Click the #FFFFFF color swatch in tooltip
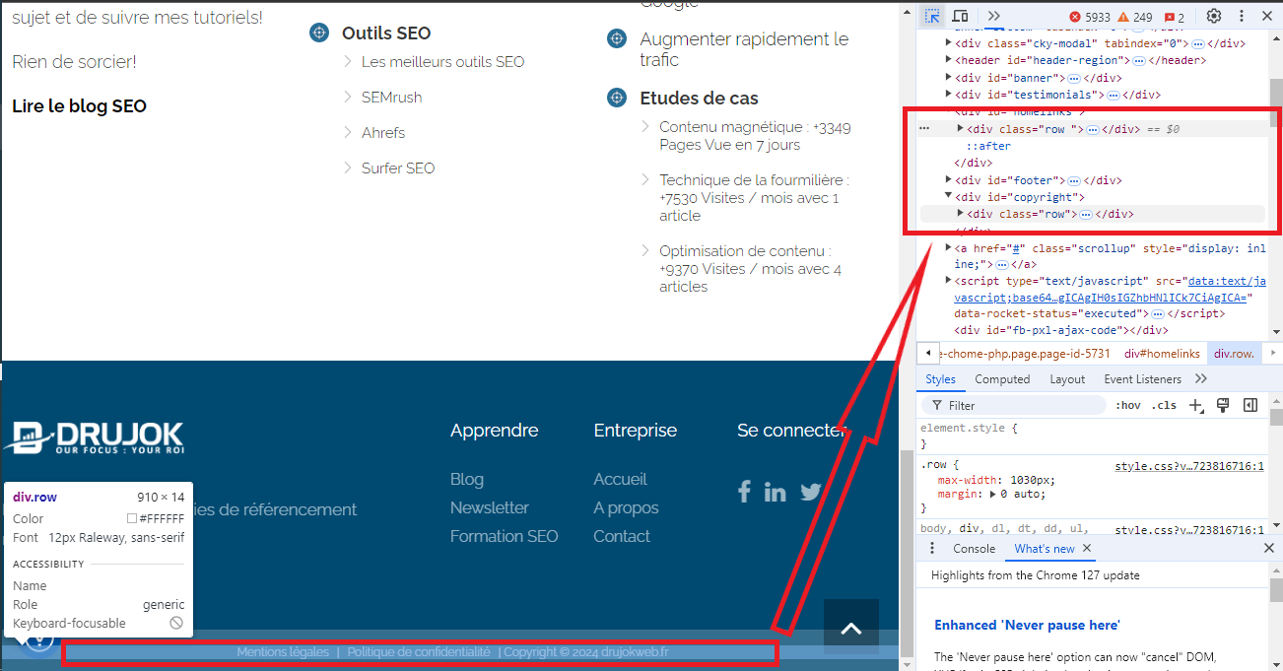This screenshot has height=671, width=1283. click(x=132, y=518)
